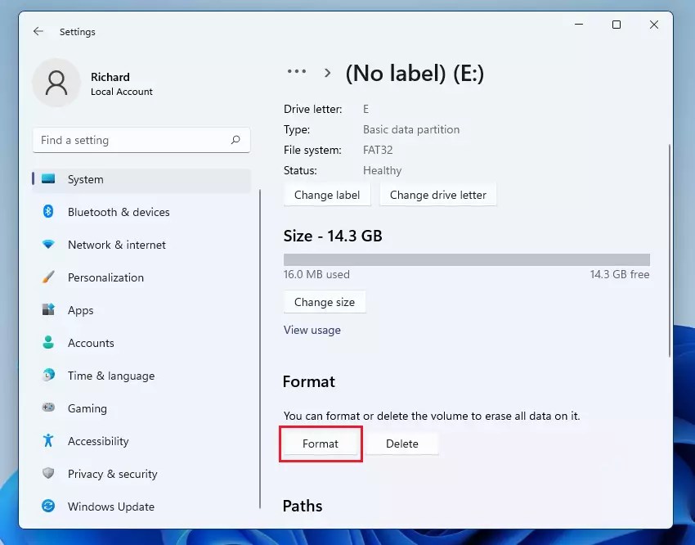Go back using the back arrow
This screenshot has height=545, width=695.
tap(38, 31)
